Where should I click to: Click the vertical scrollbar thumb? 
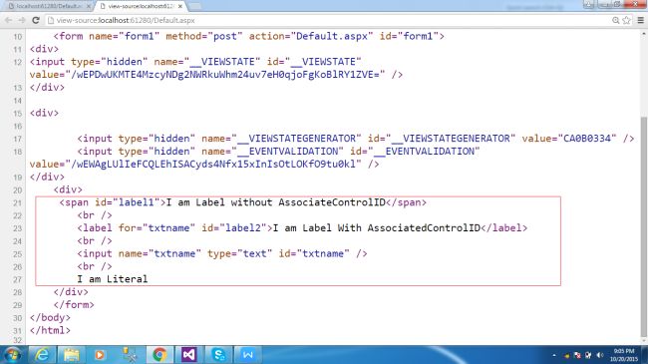tap(644, 226)
